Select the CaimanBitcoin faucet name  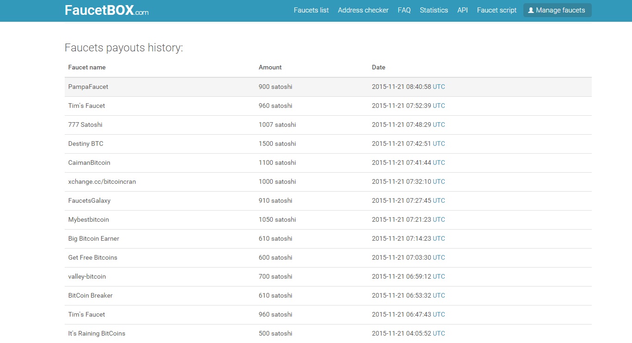point(89,162)
